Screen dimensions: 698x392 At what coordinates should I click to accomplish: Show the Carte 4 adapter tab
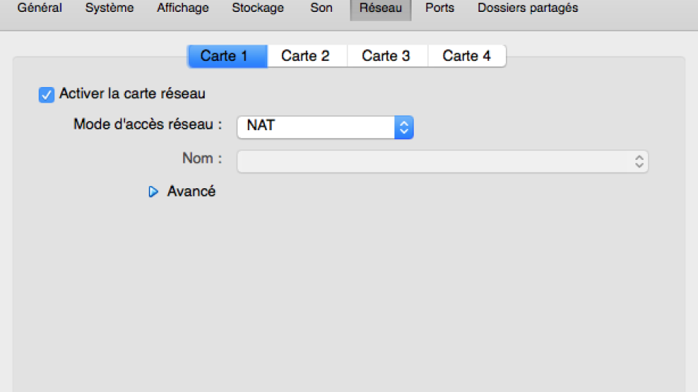tap(467, 56)
